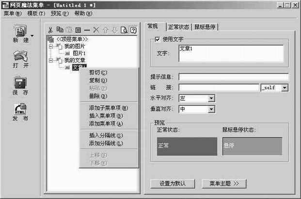Click the preview page toolbar icon
The image size is (301, 199).
[x=124, y=30]
